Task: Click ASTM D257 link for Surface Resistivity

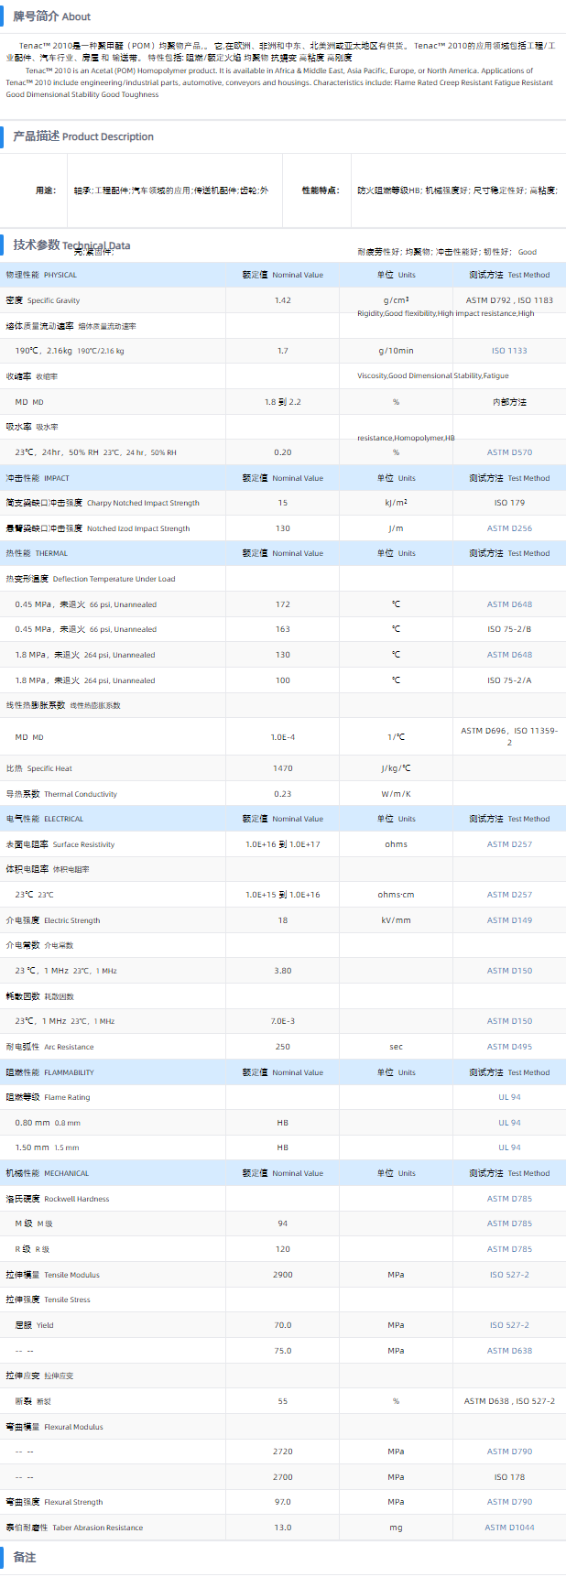Action: point(509,844)
